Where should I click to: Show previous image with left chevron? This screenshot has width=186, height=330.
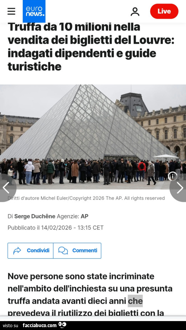[x=6, y=188]
